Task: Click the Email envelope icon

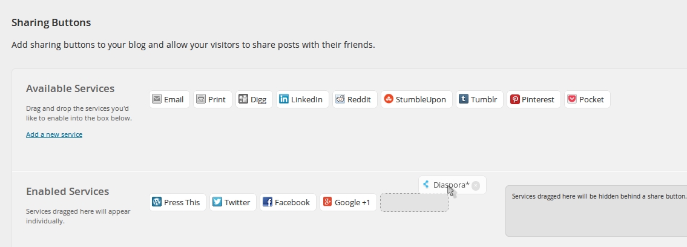Action: point(157,99)
